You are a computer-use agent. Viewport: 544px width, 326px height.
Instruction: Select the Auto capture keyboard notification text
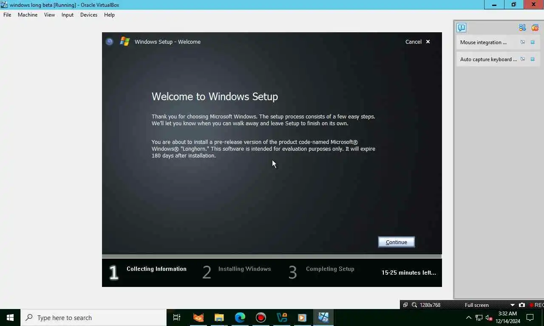click(x=488, y=59)
